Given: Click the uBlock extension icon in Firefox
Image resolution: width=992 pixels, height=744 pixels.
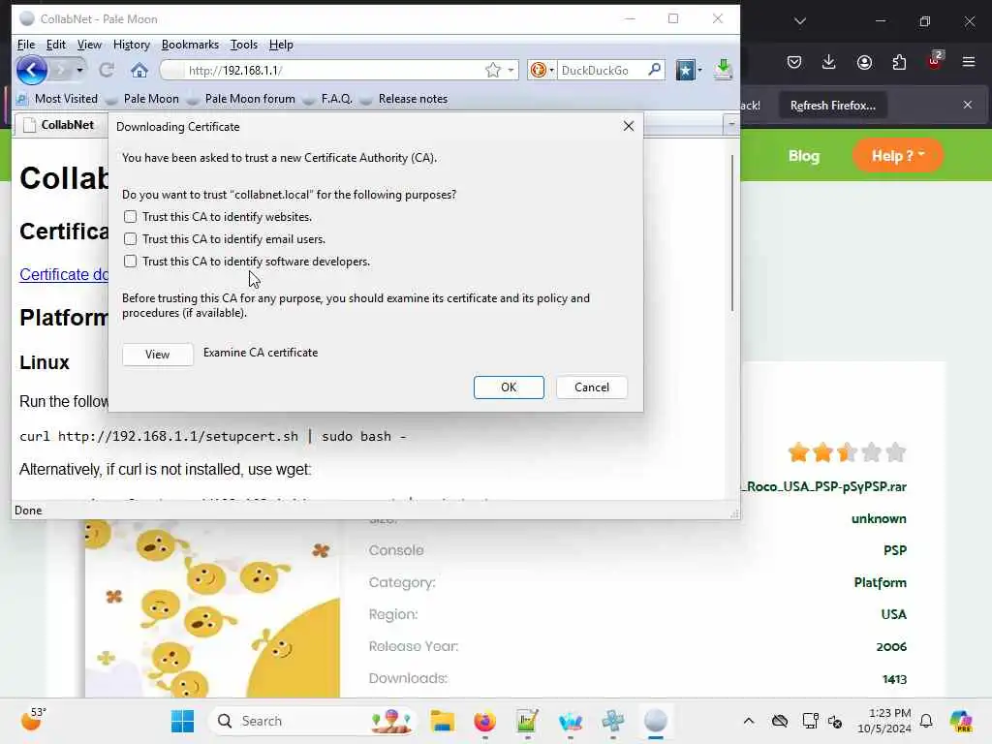Looking at the screenshot, I should 935,61.
